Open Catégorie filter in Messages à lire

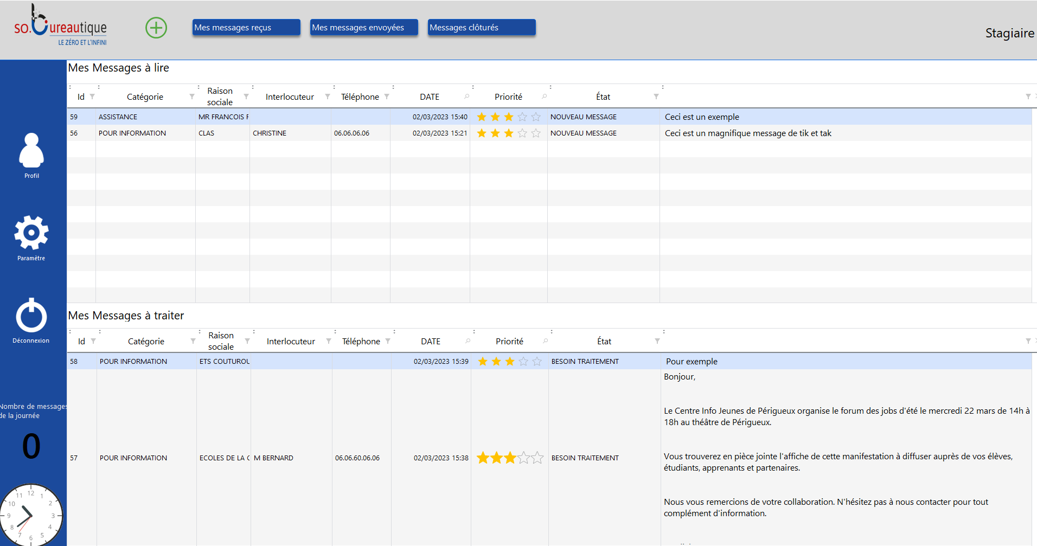[x=192, y=97]
